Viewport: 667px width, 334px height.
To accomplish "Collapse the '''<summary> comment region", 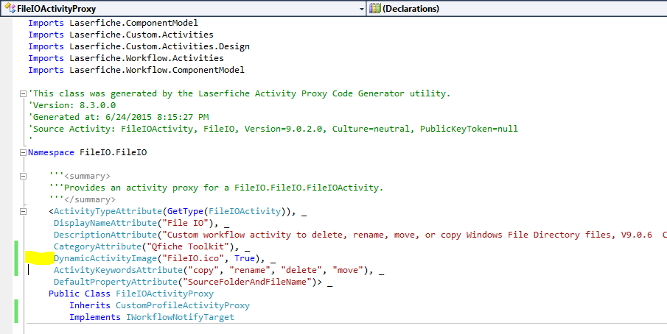I will coord(24,176).
